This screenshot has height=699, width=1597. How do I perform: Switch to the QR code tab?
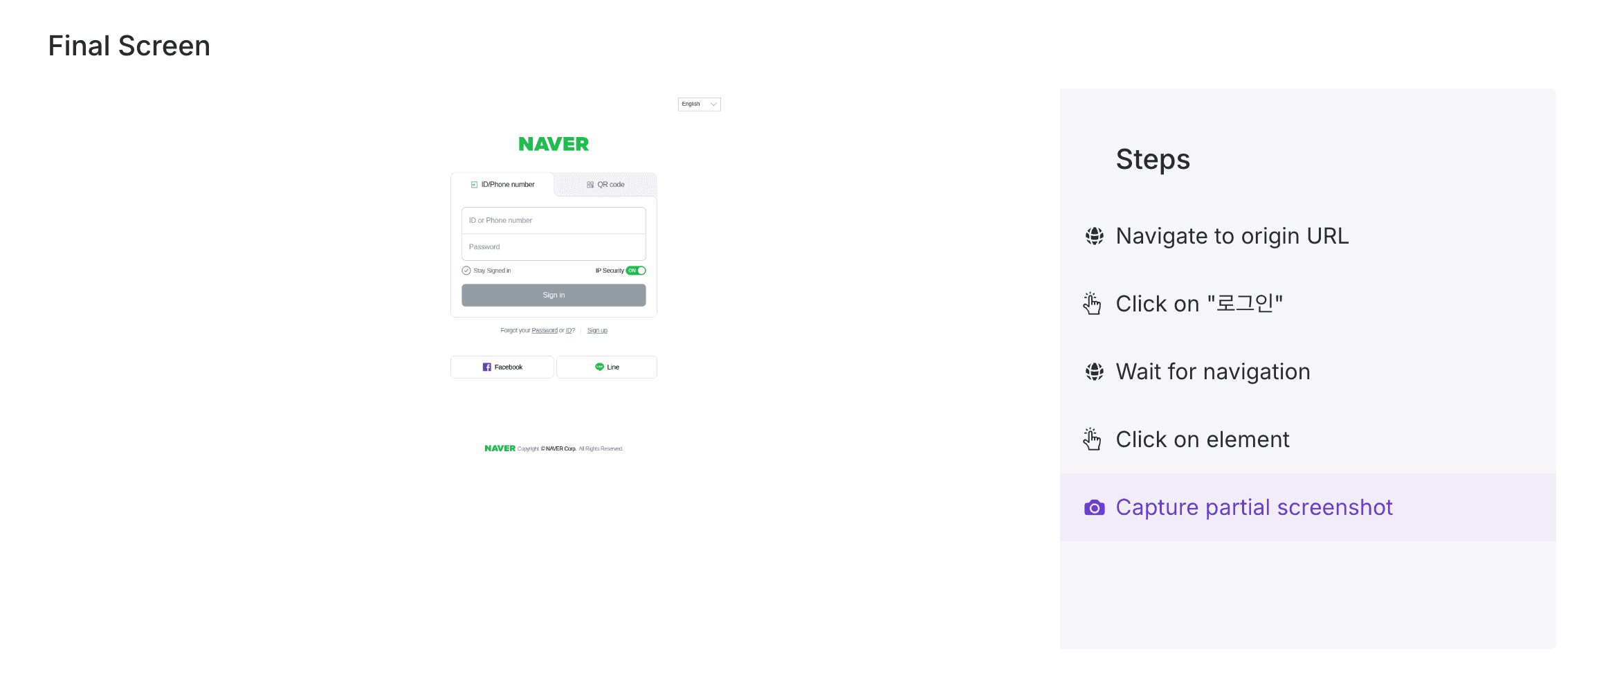point(605,185)
